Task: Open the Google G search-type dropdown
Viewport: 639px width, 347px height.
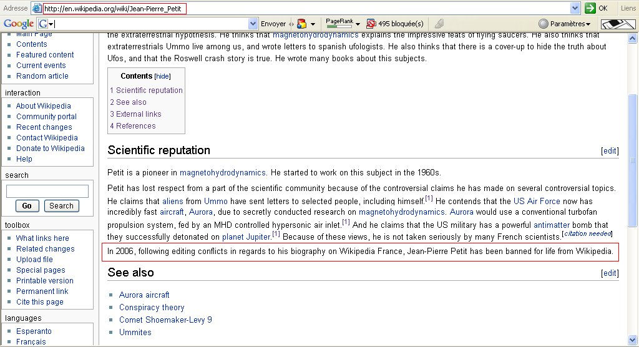Action: (x=46, y=24)
